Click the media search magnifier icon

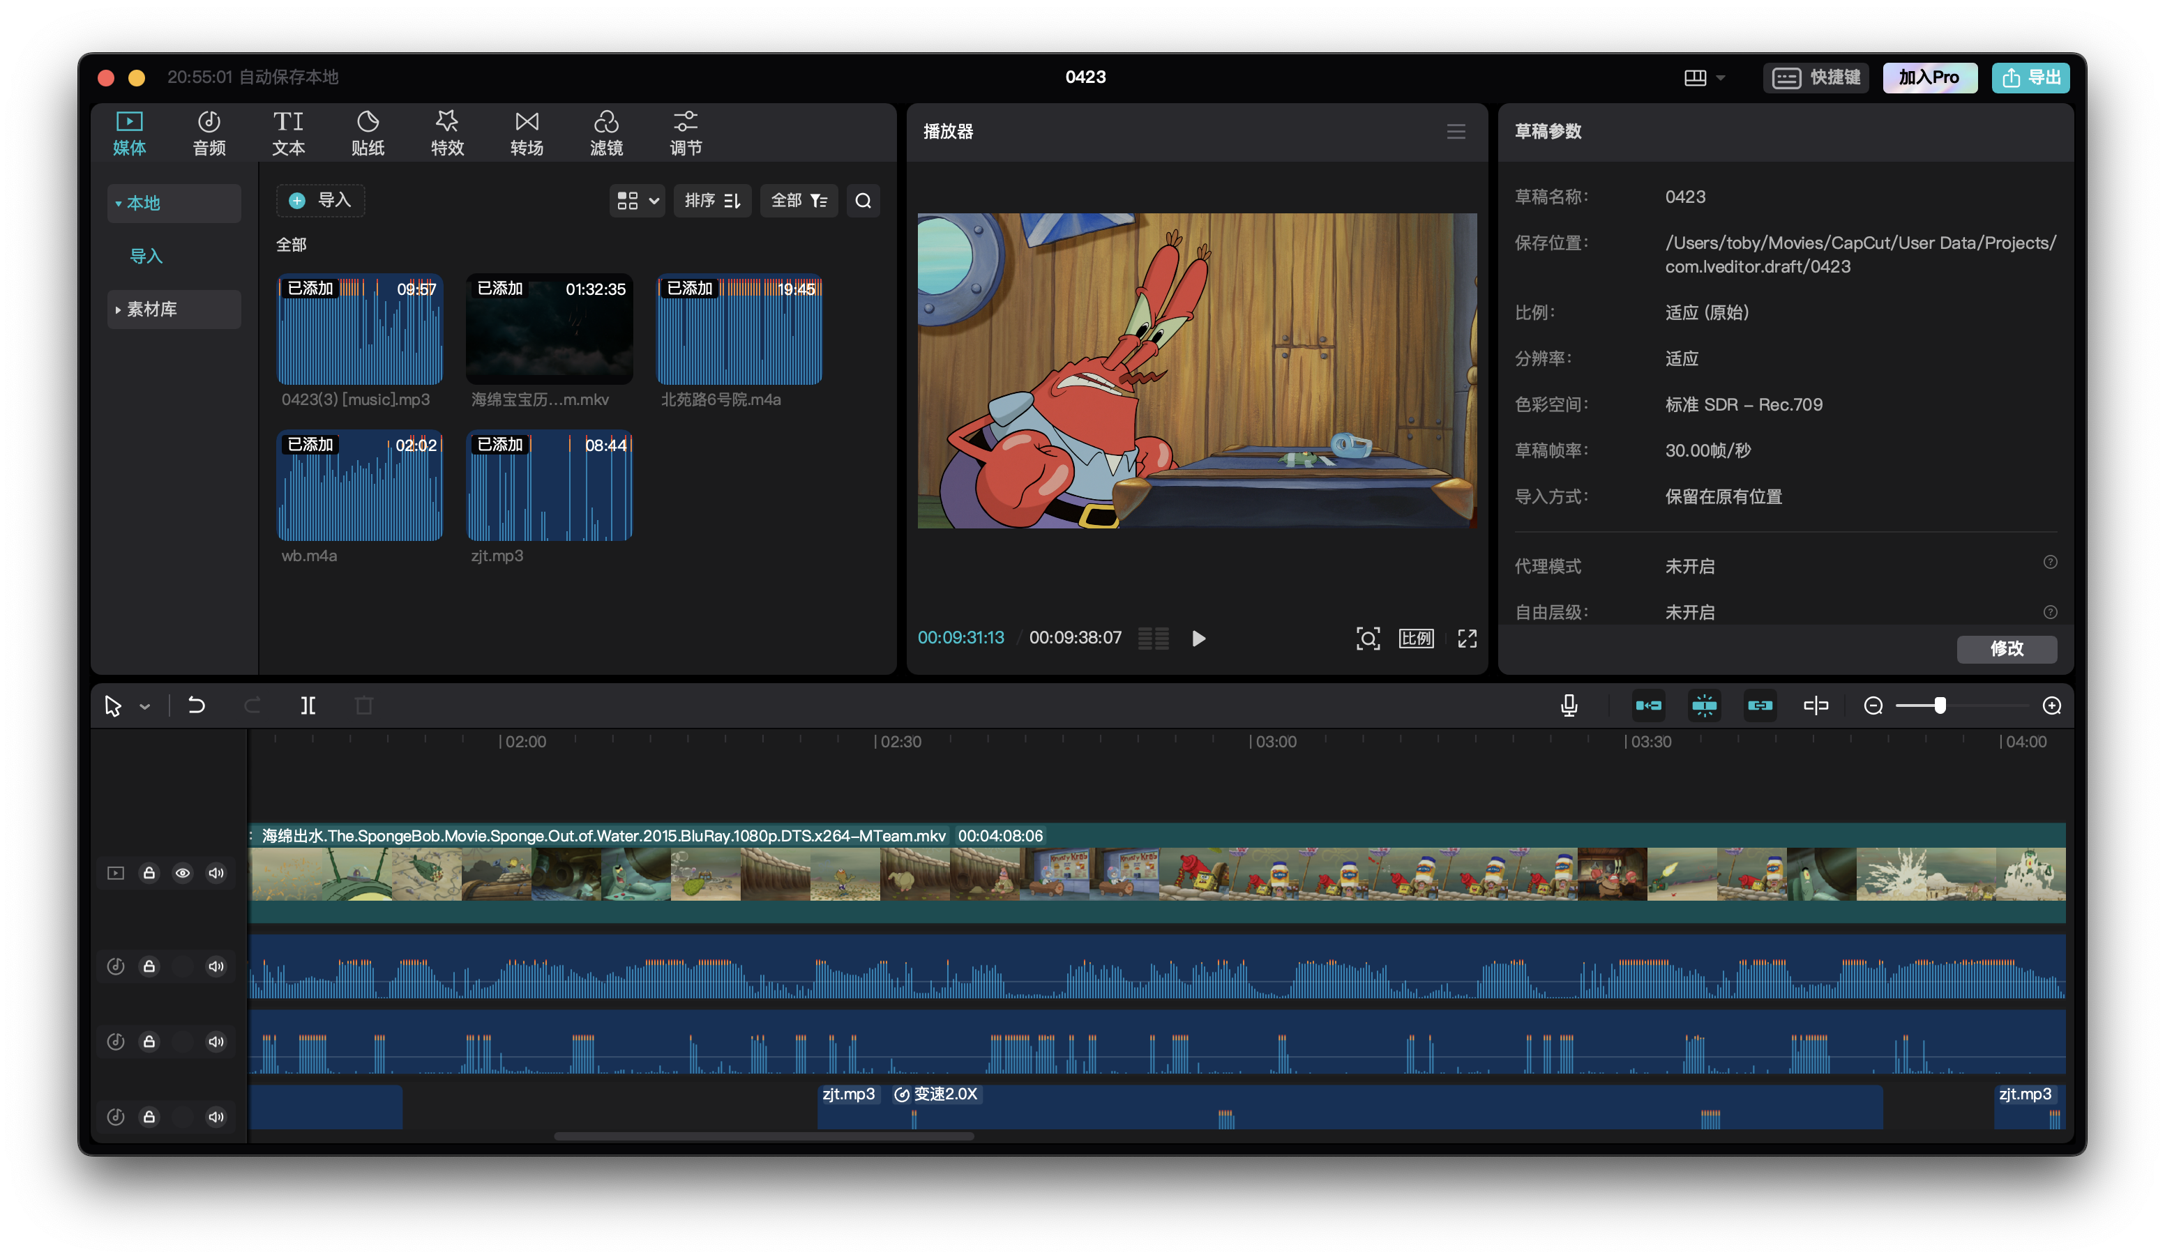[x=863, y=201]
